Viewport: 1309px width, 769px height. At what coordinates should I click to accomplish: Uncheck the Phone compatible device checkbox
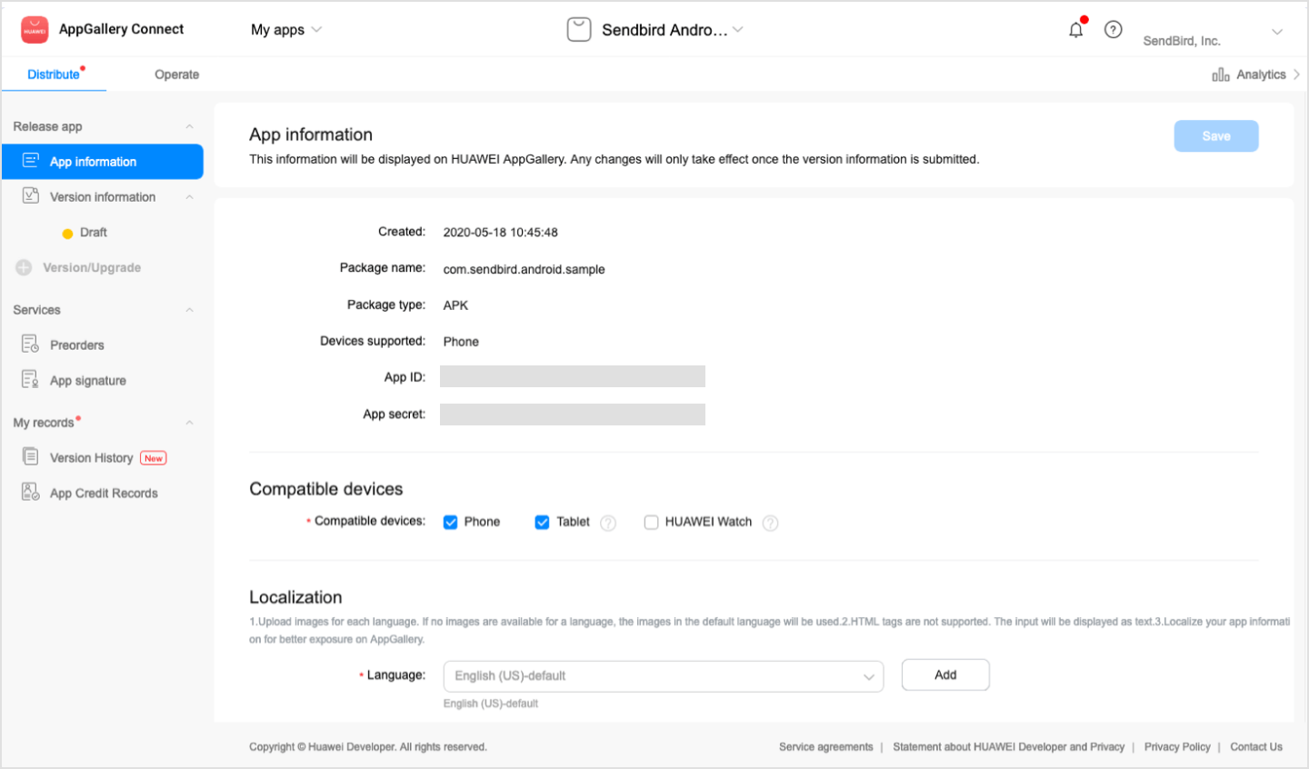[450, 522]
